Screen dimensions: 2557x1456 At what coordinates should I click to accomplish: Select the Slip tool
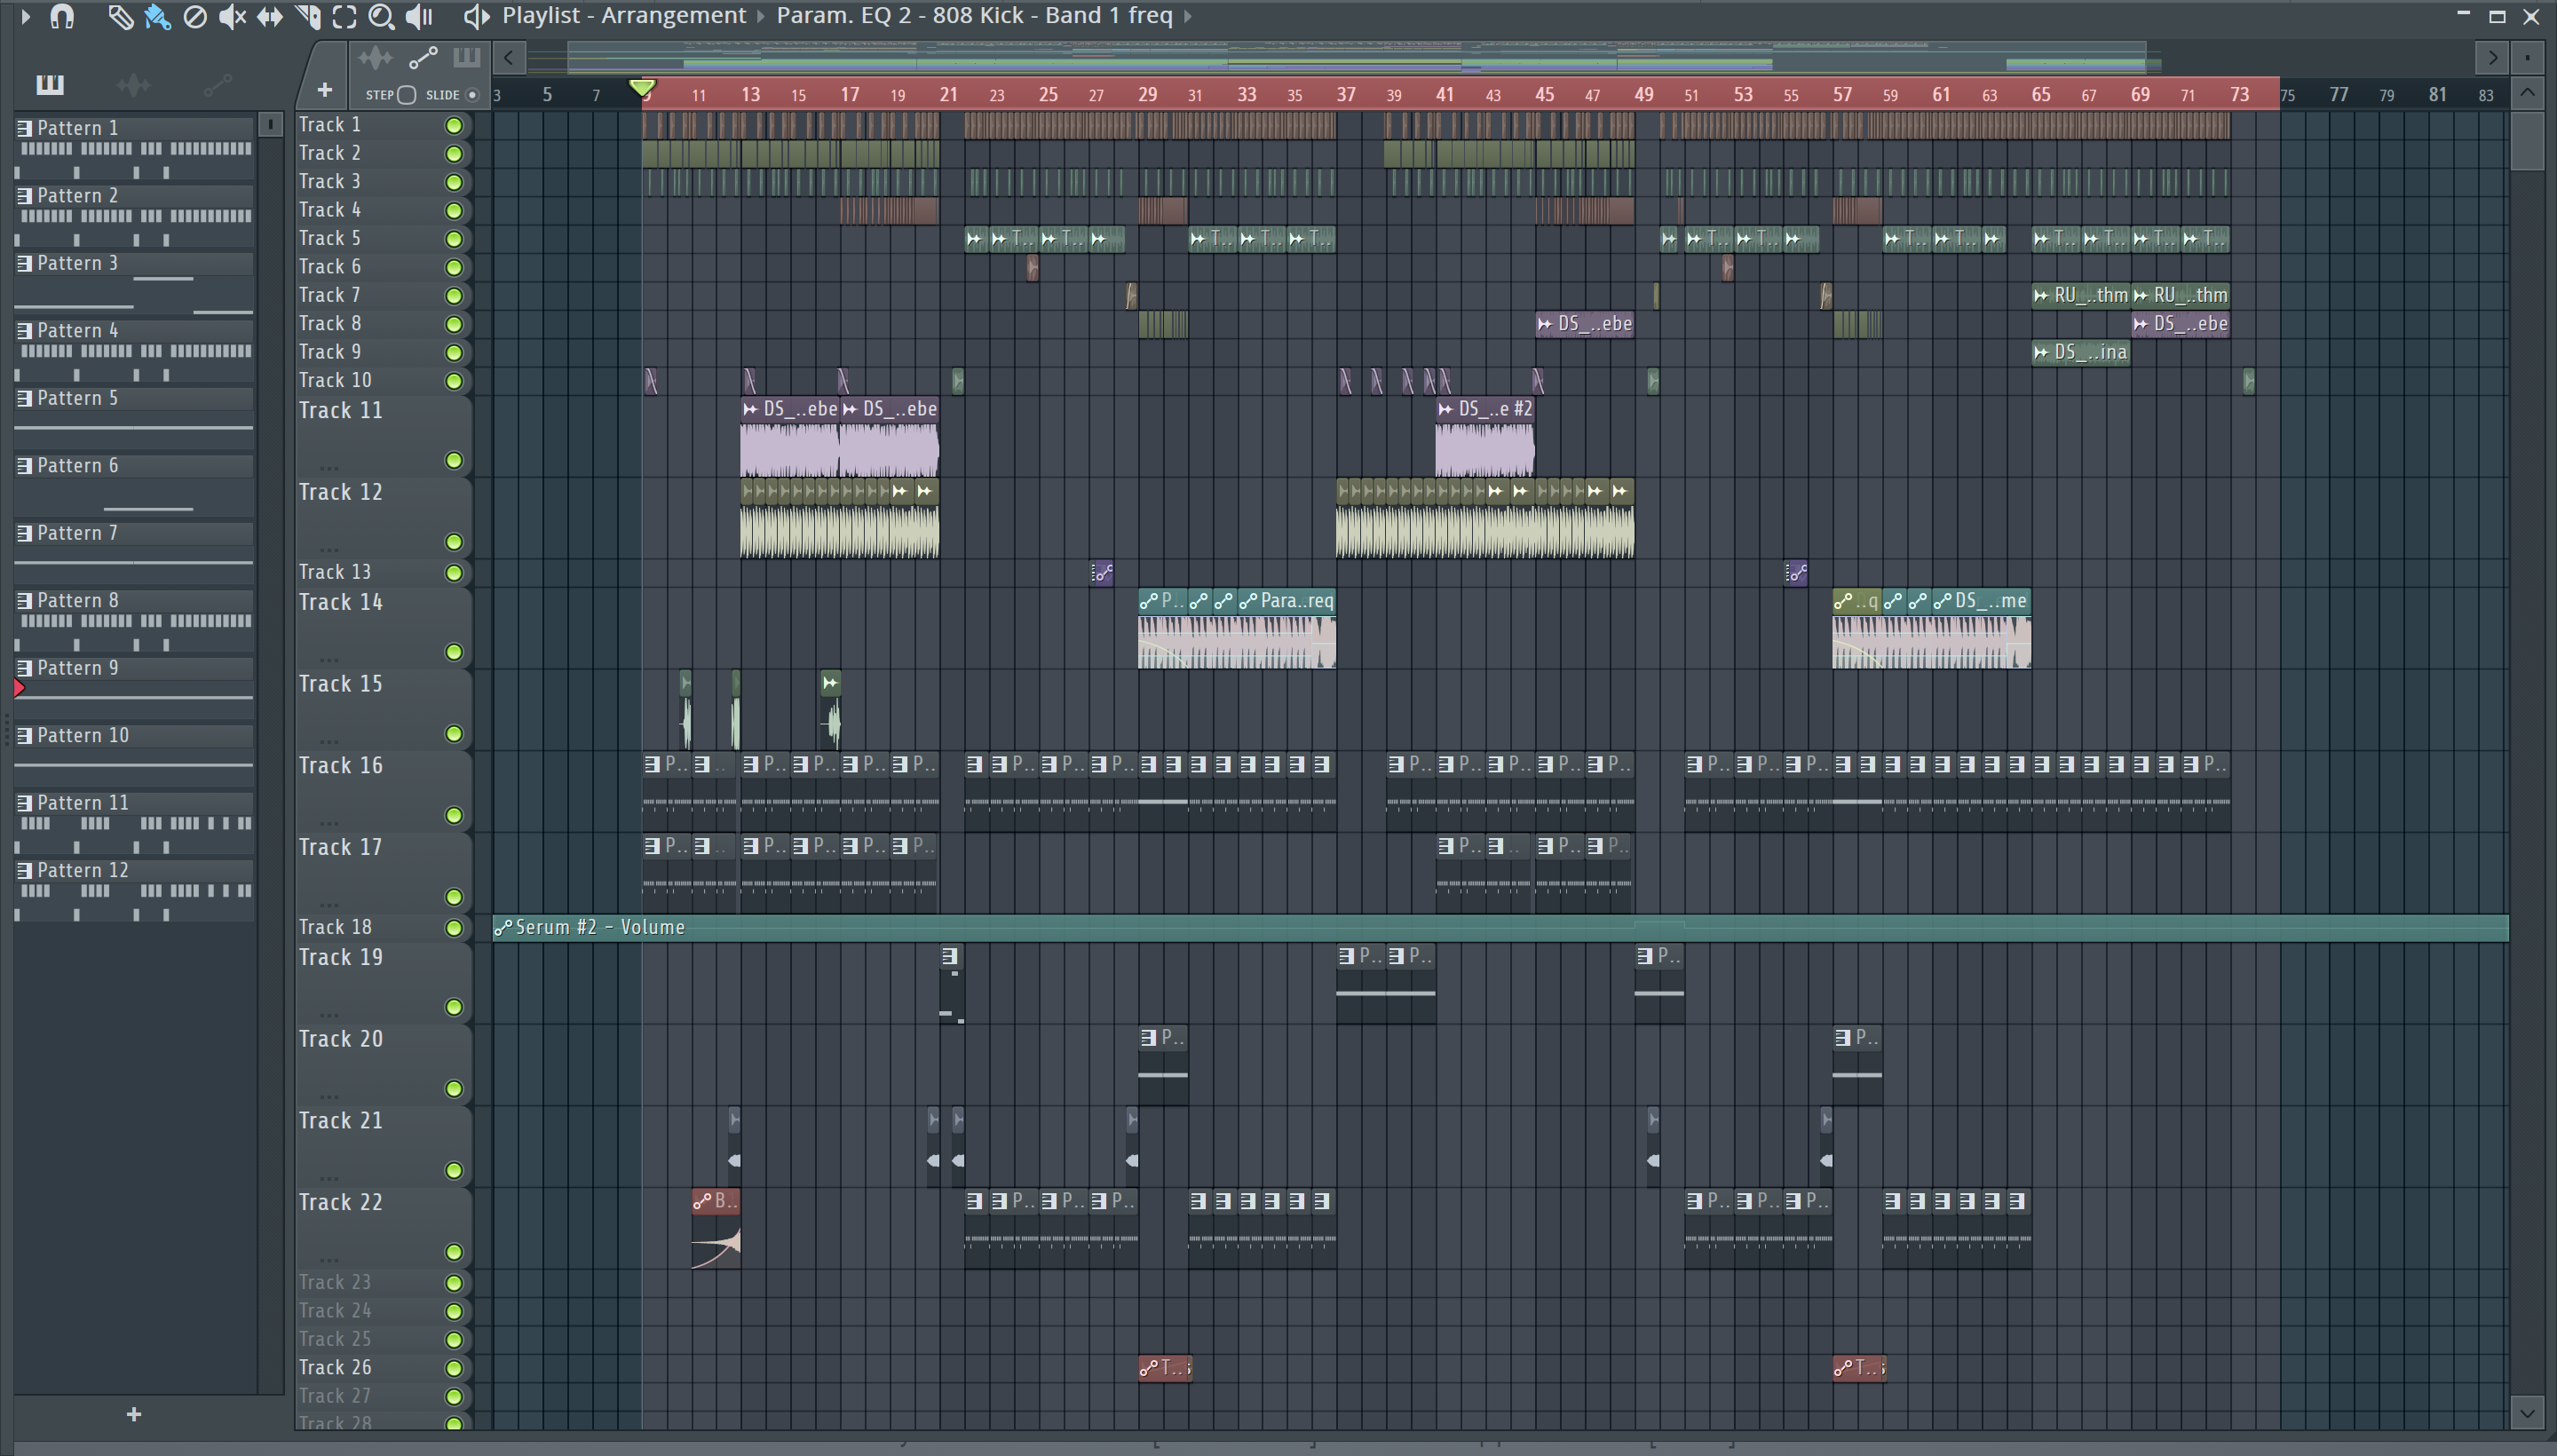click(x=269, y=16)
